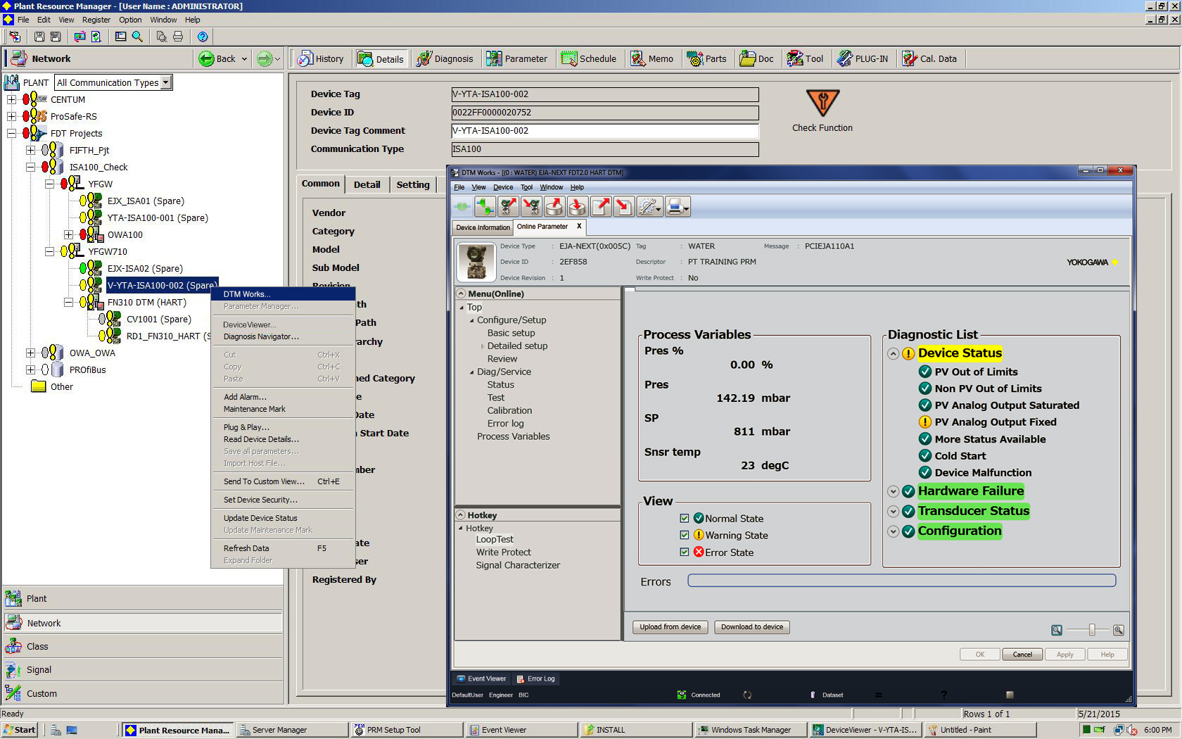The image size is (1182, 739).
Task: Select DTM Works from context menu
Action: tap(246, 294)
